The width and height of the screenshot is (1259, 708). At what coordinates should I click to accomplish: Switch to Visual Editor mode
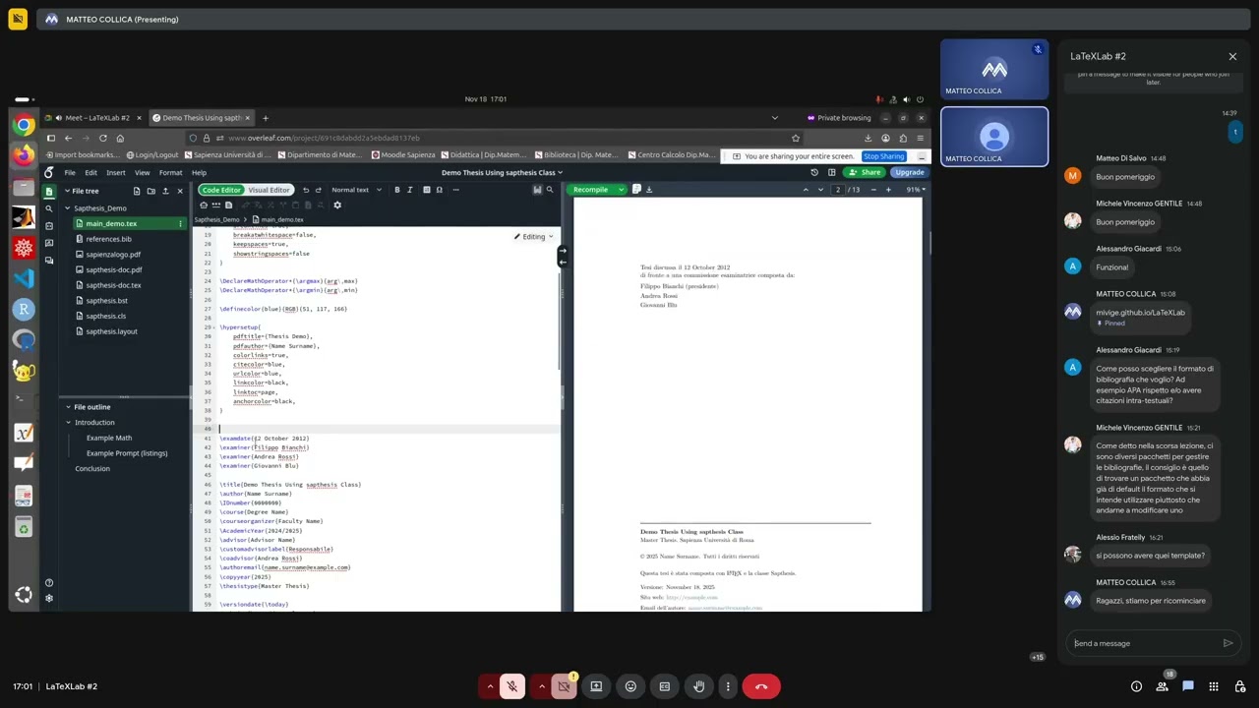(x=269, y=190)
